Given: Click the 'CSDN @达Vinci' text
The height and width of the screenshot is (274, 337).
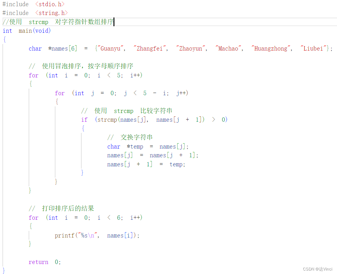Looking at the screenshot, I should (x=318, y=269).
